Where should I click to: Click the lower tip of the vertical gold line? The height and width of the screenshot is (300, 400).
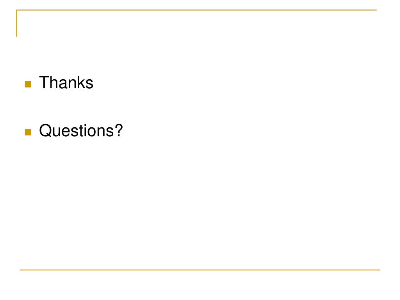pos(17,36)
